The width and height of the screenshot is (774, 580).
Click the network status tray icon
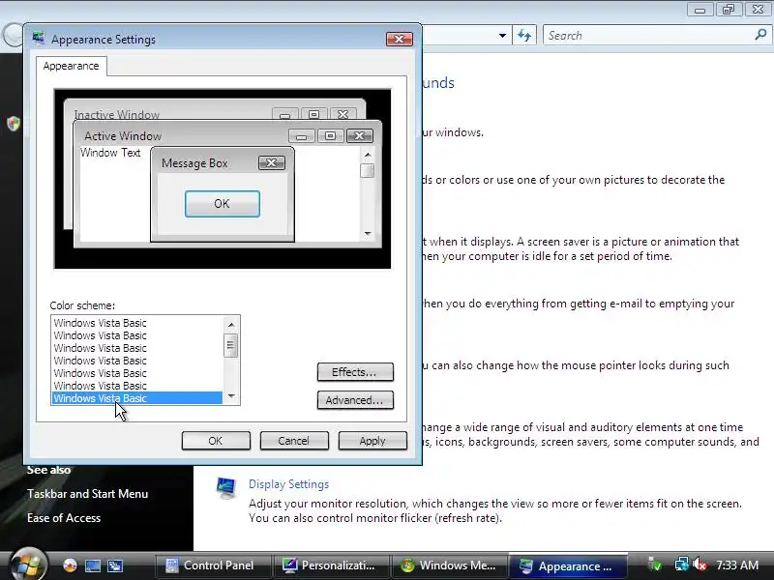coord(682,565)
